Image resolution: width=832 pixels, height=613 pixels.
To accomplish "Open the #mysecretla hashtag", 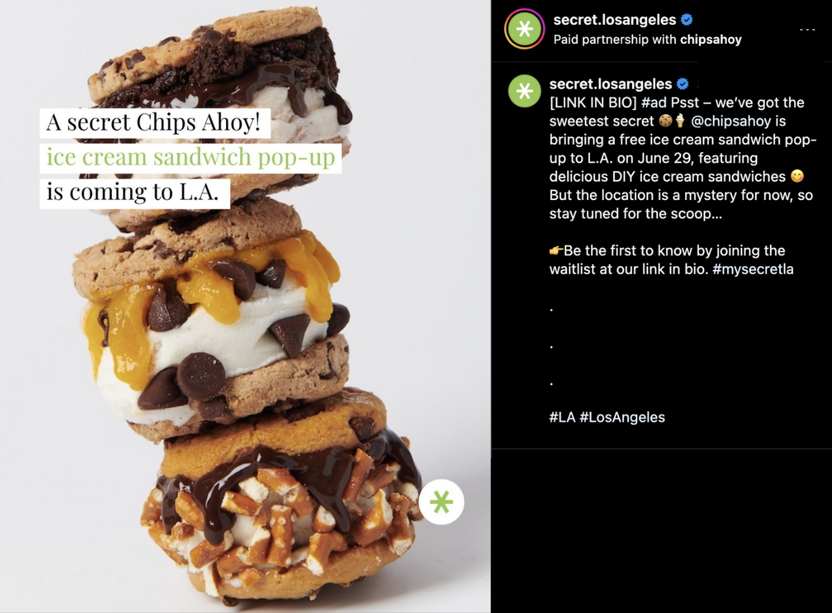I will (x=753, y=269).
